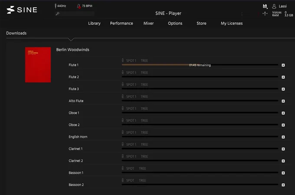Click the English Horn microphone icon
Viewport: 295px width, 195px height.
pyautogui.click(x=123, y=132)
